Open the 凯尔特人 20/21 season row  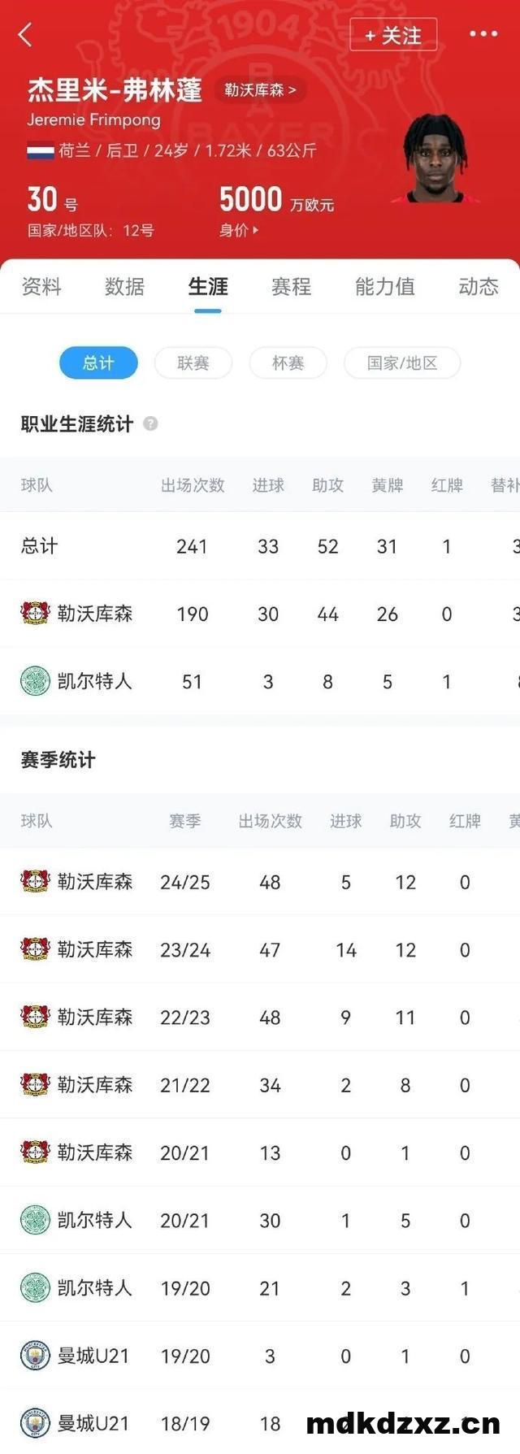260,1220
